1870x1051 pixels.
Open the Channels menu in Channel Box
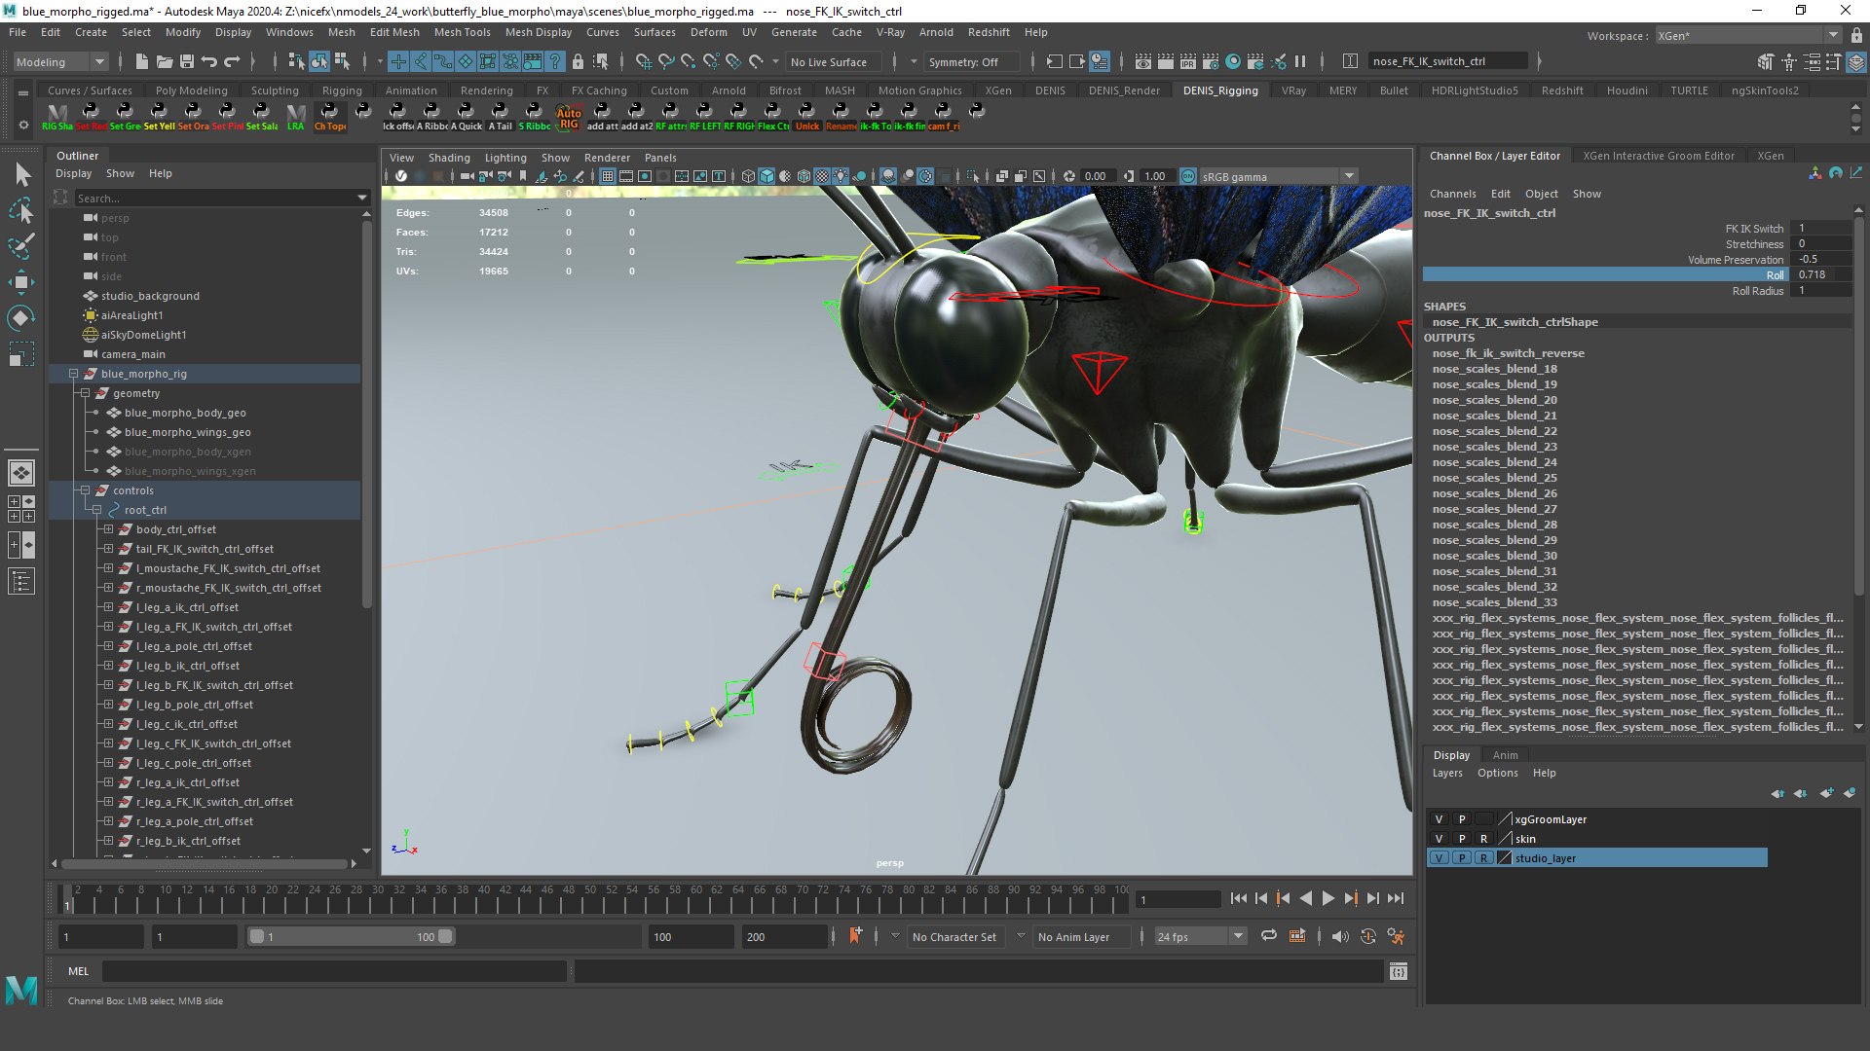(1452, 194)
